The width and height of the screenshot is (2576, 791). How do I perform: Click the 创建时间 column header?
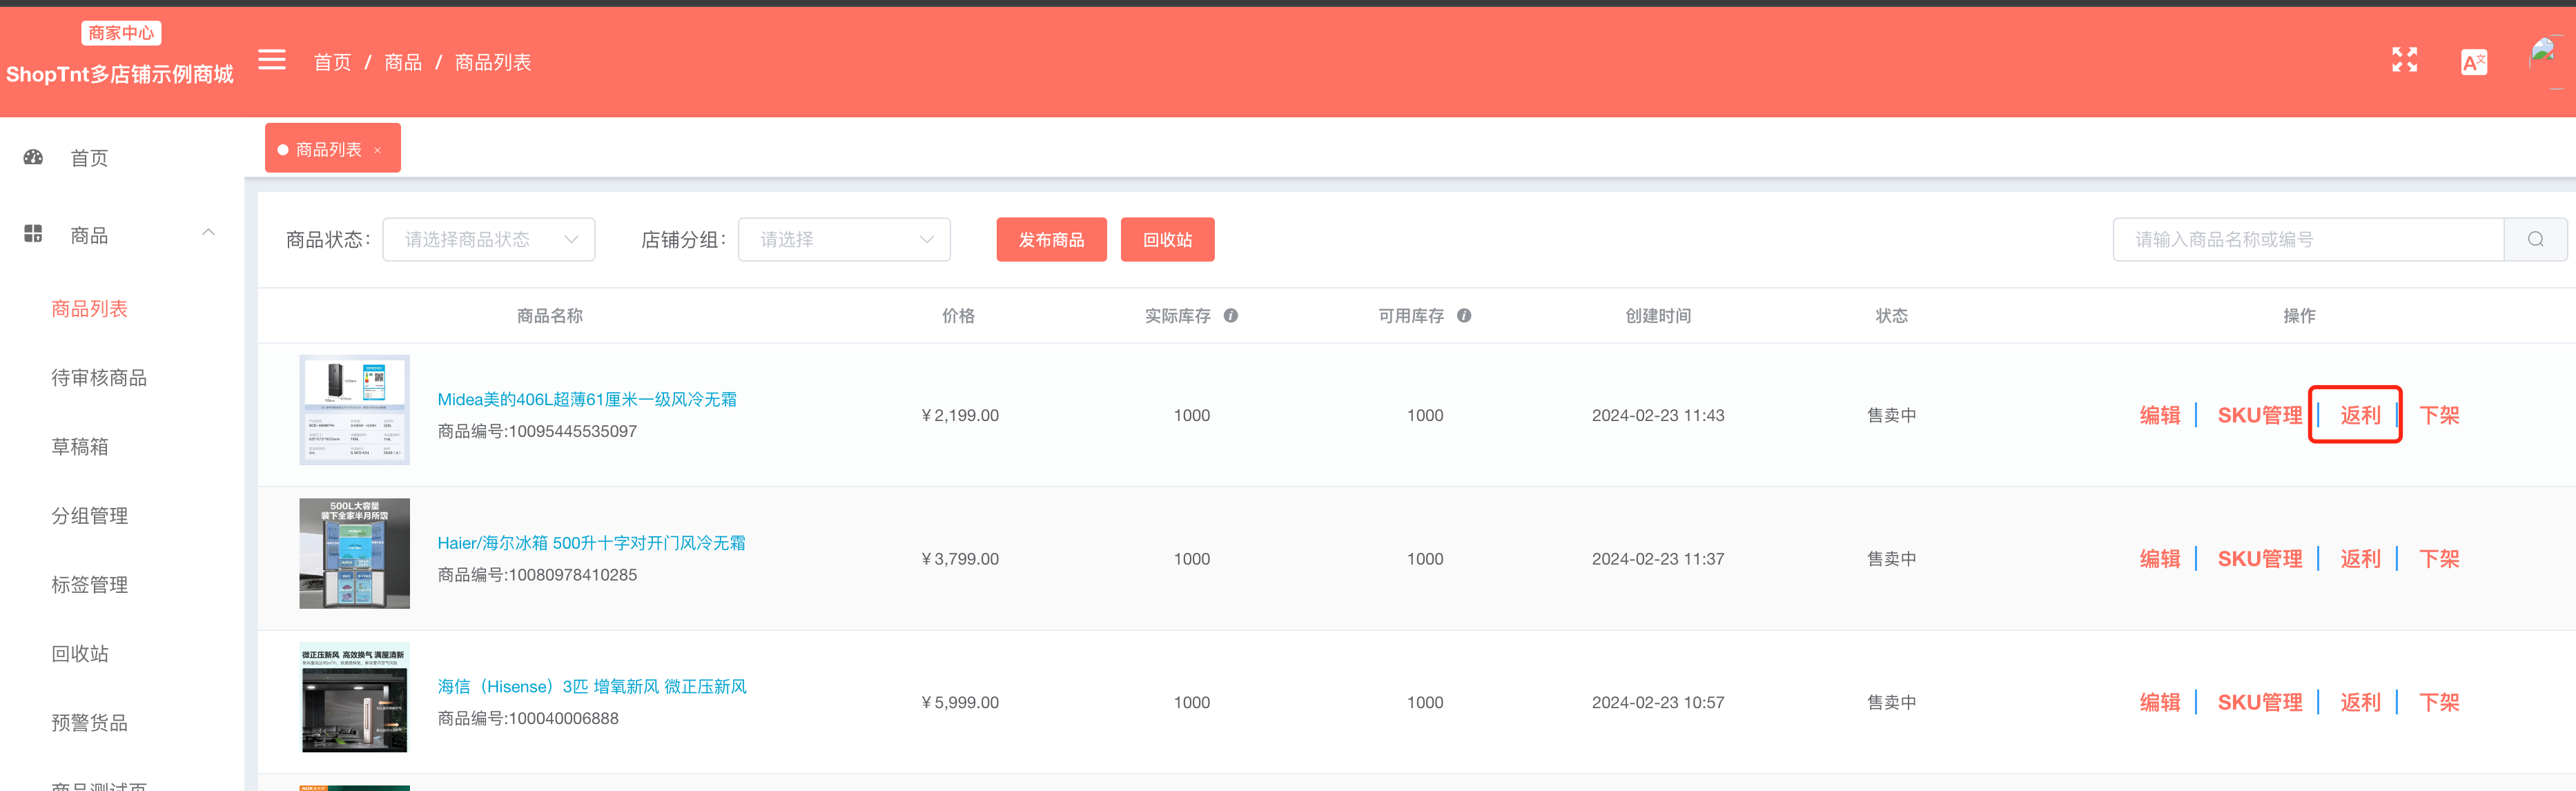pos(1658,316)
